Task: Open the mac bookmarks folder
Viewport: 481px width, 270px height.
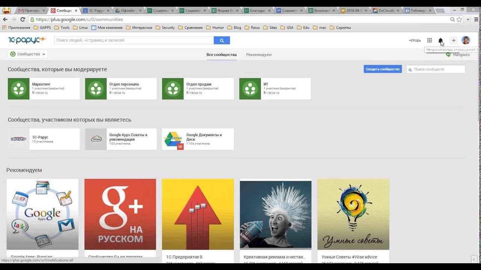Action: tap(319, 27)
